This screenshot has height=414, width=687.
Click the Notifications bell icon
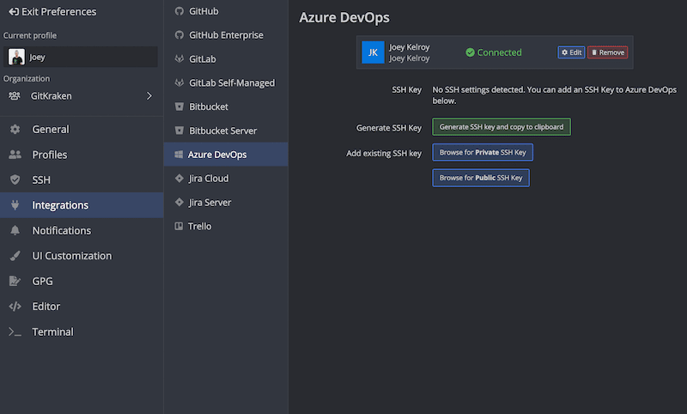click(x=15, y=231)
